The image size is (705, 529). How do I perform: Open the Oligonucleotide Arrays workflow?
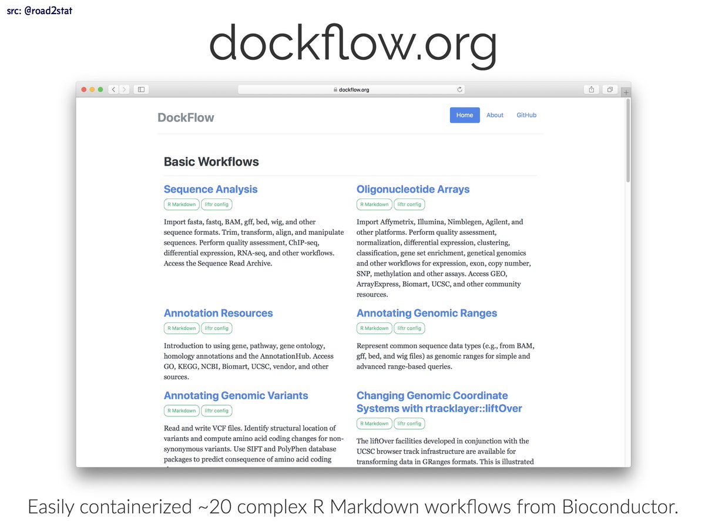(x=413, y=189)
